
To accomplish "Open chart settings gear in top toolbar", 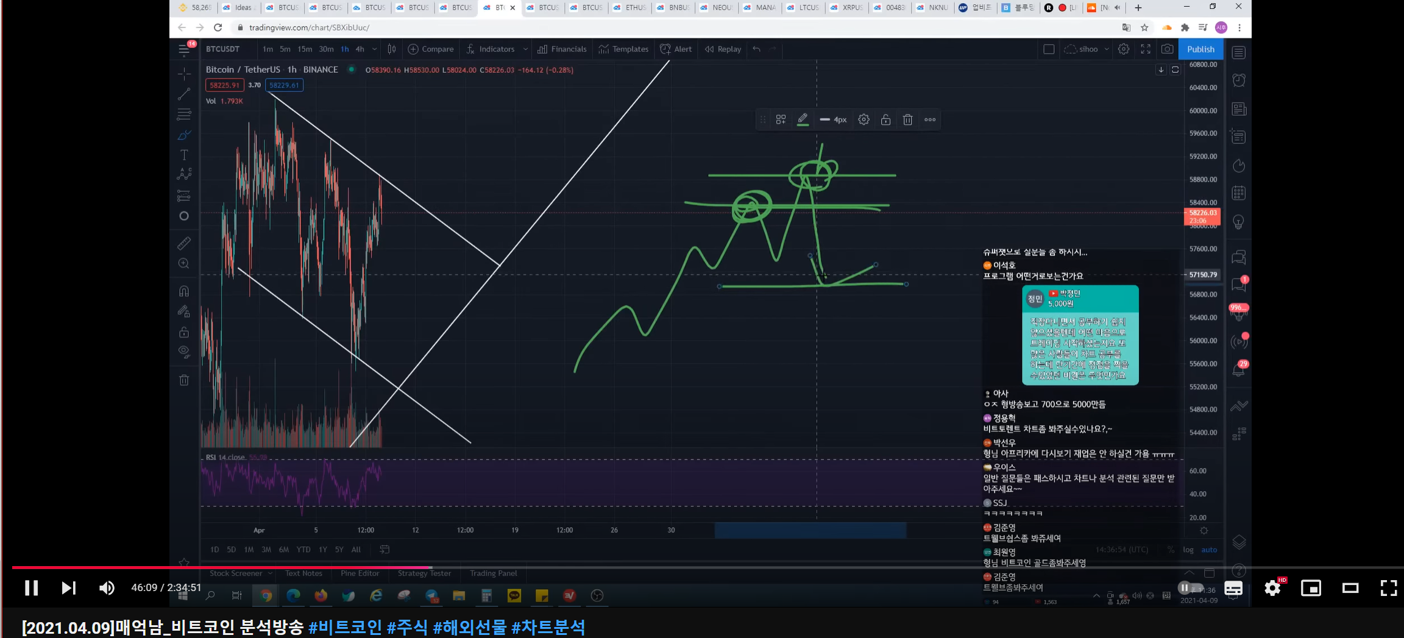I will point(1124,49).
